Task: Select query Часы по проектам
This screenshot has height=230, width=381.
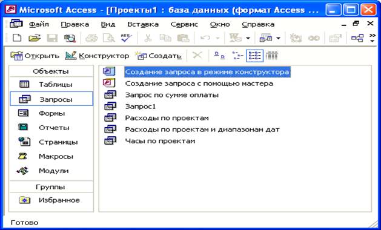Action: 160,141
